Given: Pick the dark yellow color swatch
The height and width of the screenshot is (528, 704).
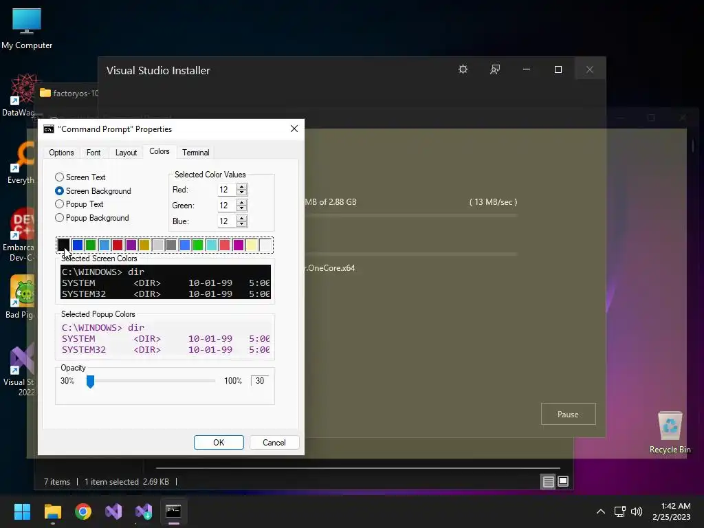Looking at the screenshot, I should pos(144,245).
